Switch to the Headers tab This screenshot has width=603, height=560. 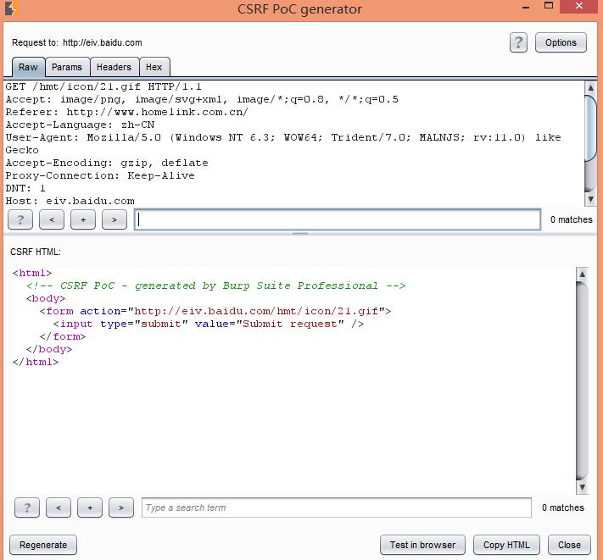tap(114, 67)
